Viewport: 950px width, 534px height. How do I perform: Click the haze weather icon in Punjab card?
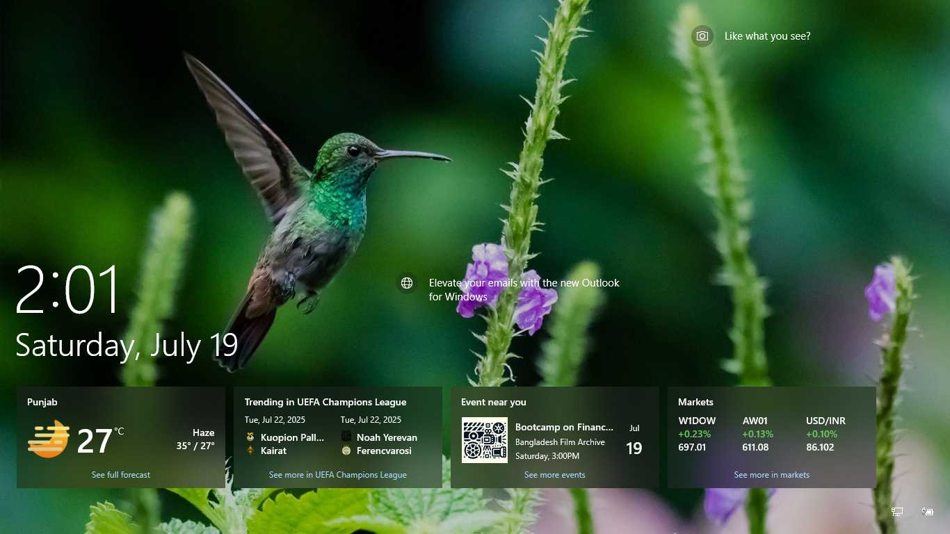(x=49, y=439)
